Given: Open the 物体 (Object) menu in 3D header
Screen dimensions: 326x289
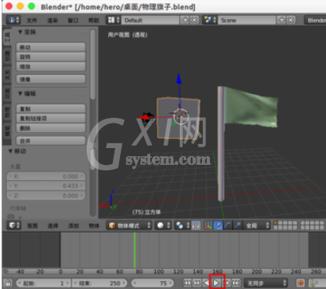Looking at the screenshot, I should (94, 225).
